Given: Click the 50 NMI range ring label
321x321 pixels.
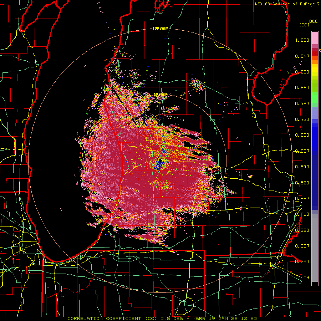Looking at the screenshot, I should pos(160,94).
